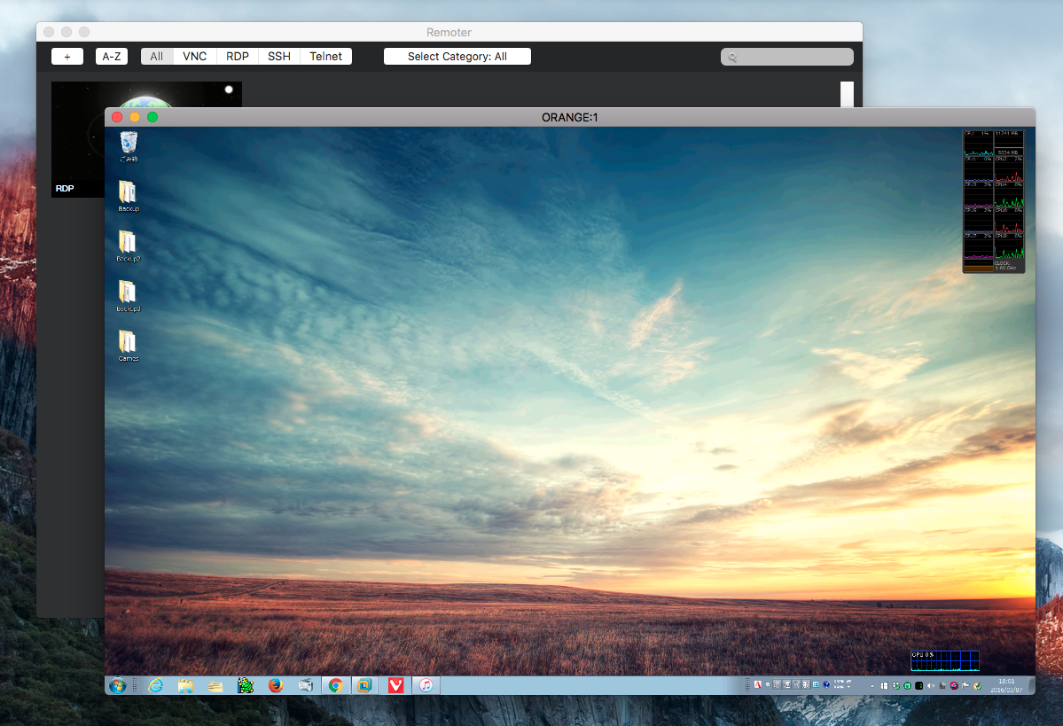This screenshot has height=726, width=1063.
Task: Launch Firefox from the remote taskbar
Action: click(275, 685)
